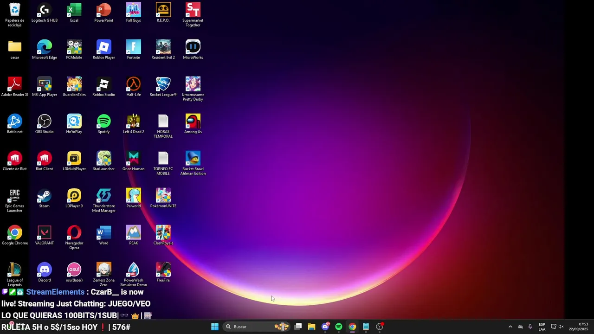
Task: Open File Explorer from the taskbar
Action: click(x=311, y=327)
